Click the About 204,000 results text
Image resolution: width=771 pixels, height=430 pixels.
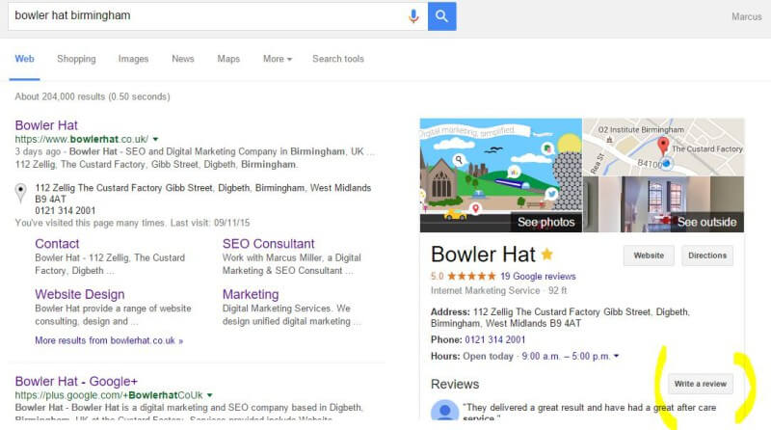(93, 97)
